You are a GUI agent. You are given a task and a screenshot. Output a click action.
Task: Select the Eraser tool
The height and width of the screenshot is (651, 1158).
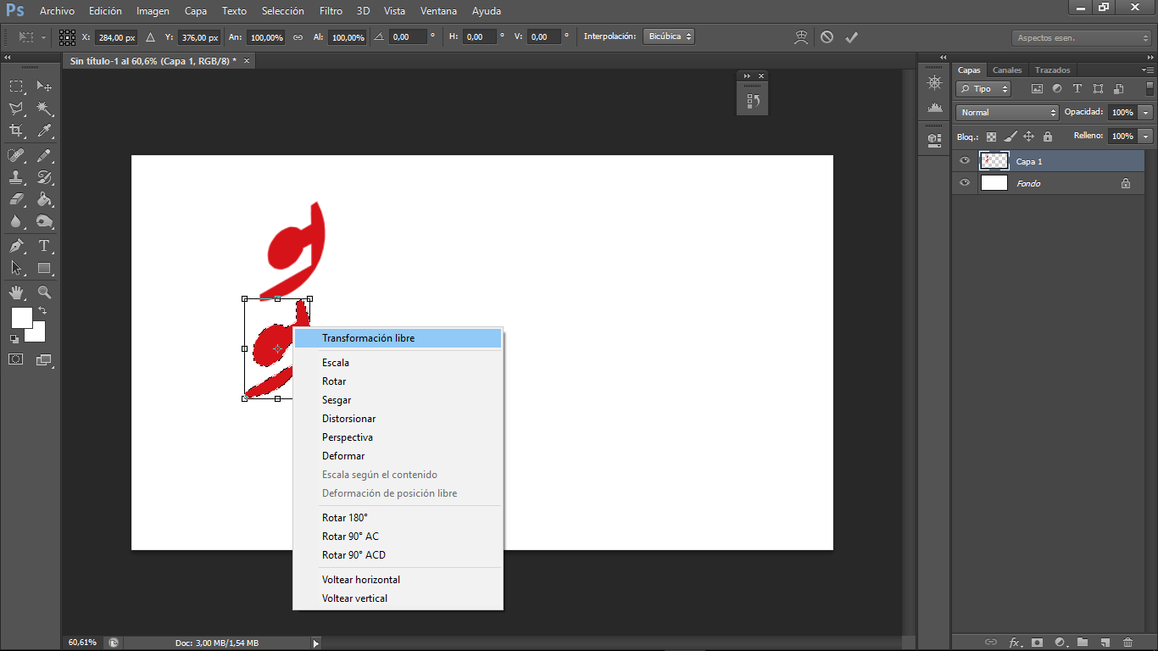point(16,199)
